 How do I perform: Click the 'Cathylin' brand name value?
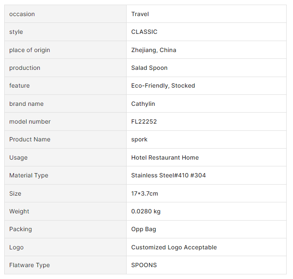143,104
